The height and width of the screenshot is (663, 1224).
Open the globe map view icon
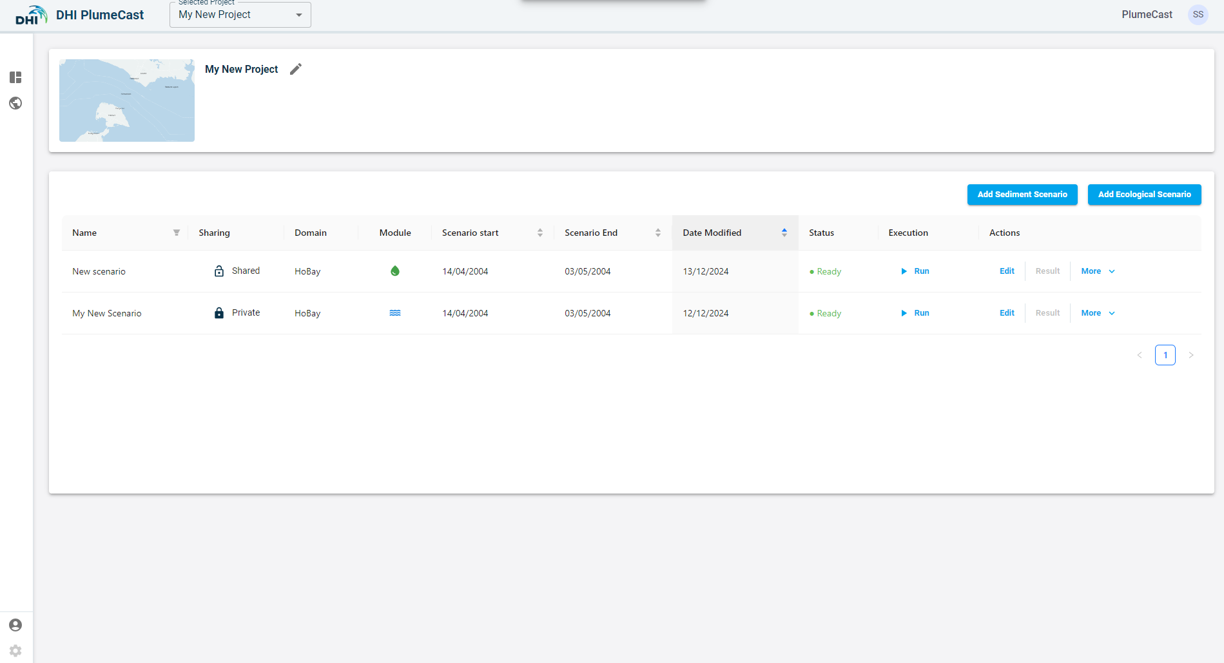pyautogui.click(x=15, y=103)
